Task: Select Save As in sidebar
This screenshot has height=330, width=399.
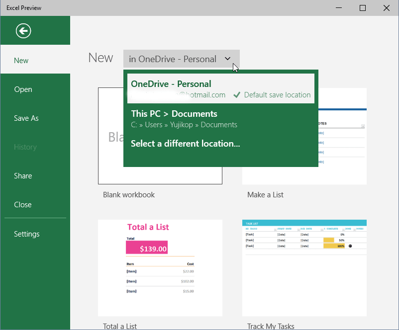Action: point(26,118)
